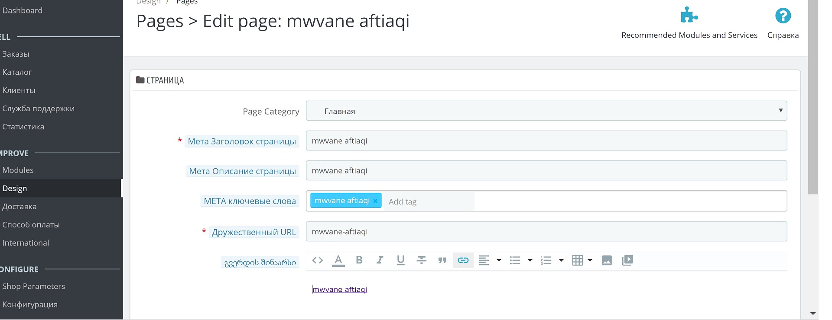Expand the text alignment dropdown arrow
Viewport: 832px width, 320px height.
(x=499, y=260)
